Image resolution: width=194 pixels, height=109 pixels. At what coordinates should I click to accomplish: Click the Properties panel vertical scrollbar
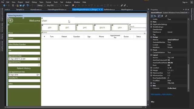(x=188, y=77)
